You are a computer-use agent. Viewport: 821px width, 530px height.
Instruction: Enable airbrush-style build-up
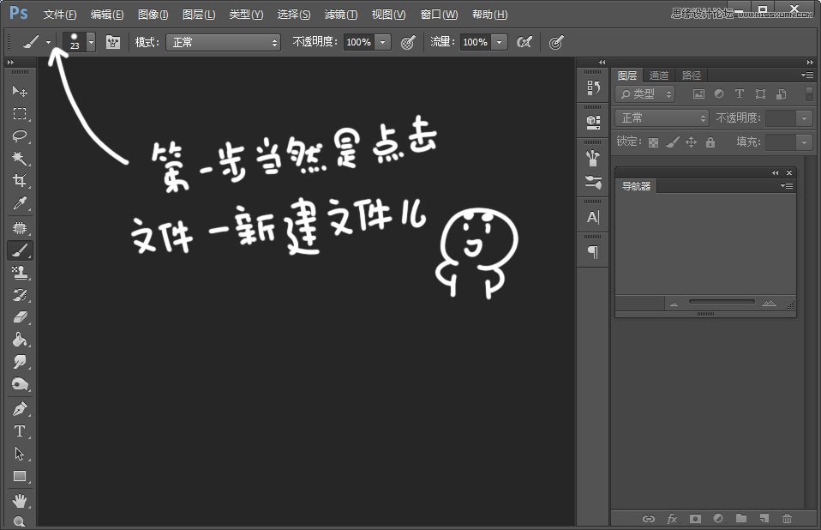(x=524, y=42)
